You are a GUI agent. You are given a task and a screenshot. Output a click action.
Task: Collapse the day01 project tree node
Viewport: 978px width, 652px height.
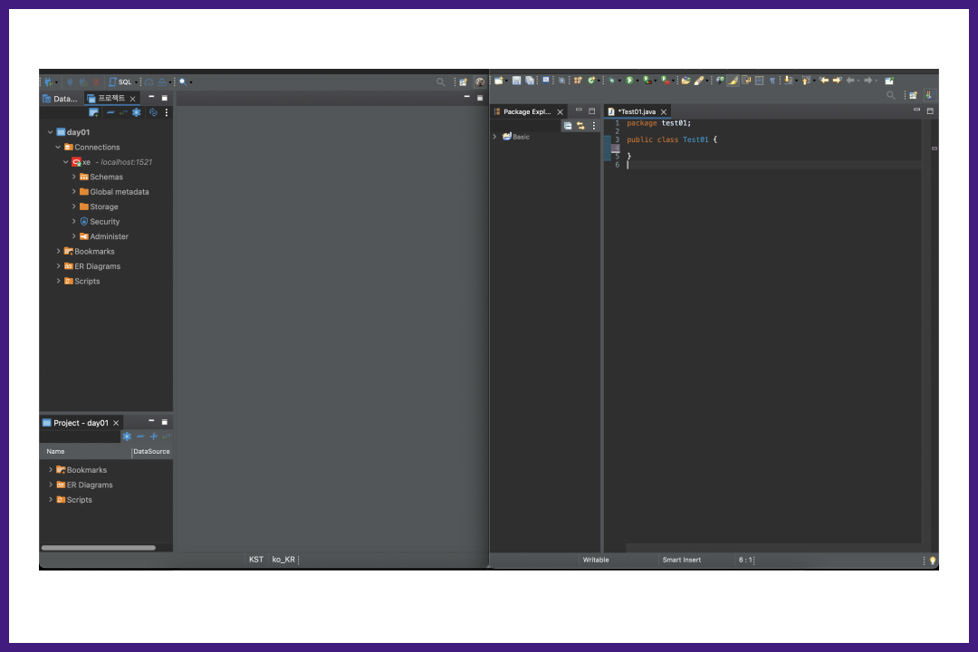(51, 132)
